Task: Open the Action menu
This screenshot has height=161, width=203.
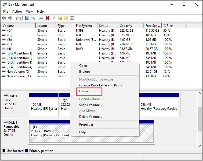Action: point(17,12)
